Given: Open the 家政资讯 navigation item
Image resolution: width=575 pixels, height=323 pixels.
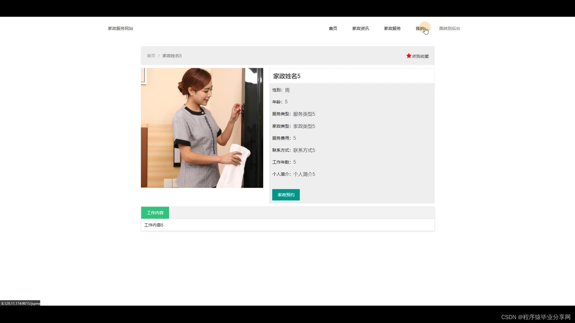Looking at the screenshot, I should 360,28.
